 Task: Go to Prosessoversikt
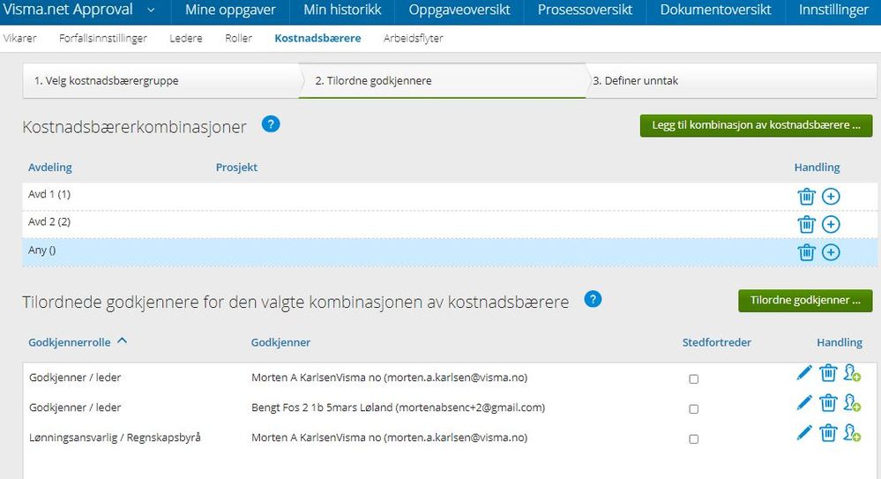pyautogui.click(x=585, y=10)
